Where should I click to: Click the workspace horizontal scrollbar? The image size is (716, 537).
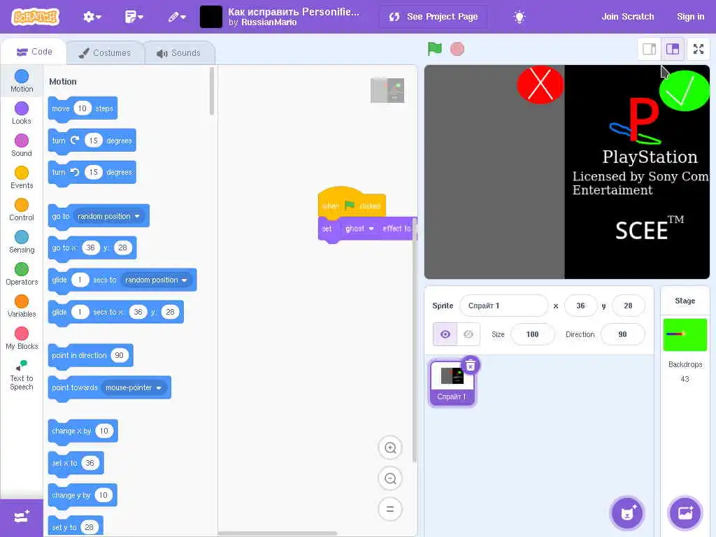278,533
